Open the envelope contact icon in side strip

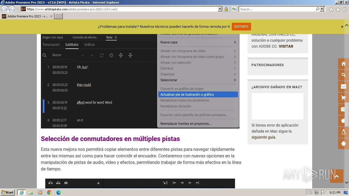click(343, 87)
